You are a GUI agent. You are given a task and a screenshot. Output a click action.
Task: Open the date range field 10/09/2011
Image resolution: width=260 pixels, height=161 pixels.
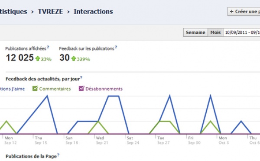(x=242, y=32)
